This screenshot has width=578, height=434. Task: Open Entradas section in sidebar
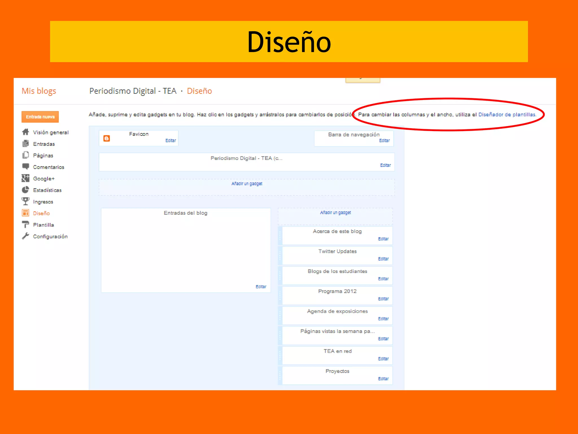[x=44, y=144]
